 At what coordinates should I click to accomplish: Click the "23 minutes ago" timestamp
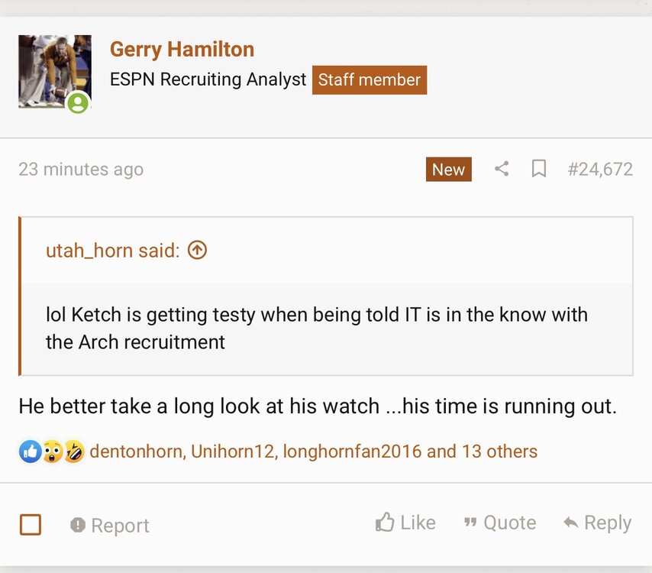(81, 169)
